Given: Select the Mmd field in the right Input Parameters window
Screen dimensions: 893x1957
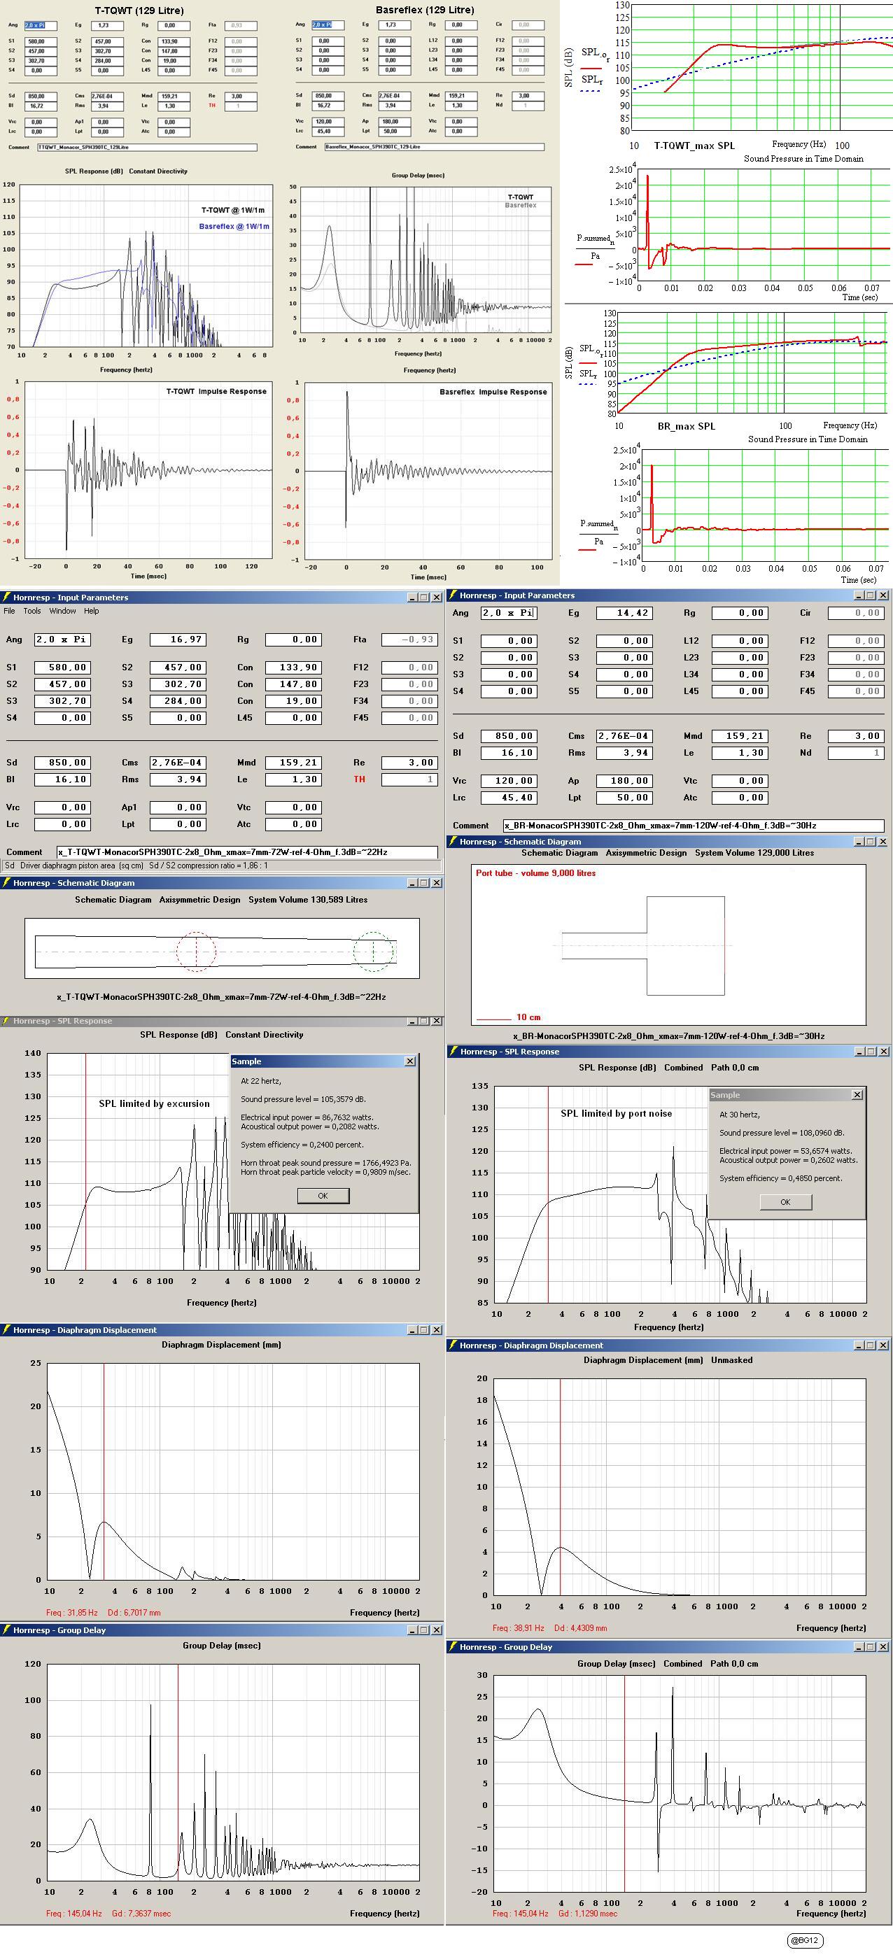Looking at the screenshot, I should click(x=740, y=736).
